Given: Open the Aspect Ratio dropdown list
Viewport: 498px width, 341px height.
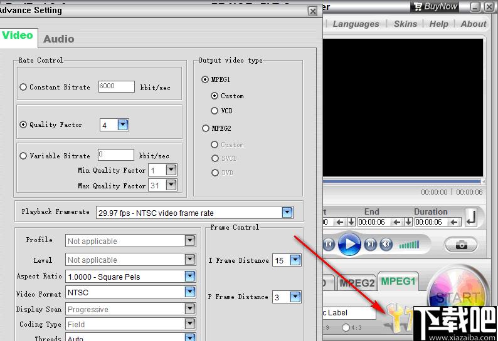Looking at the screenshot, I should coord(190,277).
